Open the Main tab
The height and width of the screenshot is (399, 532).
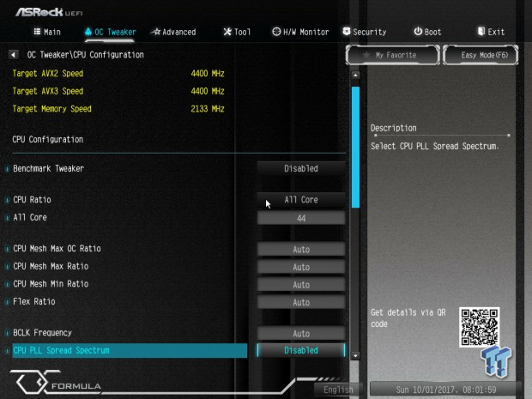tap(47, 32)
